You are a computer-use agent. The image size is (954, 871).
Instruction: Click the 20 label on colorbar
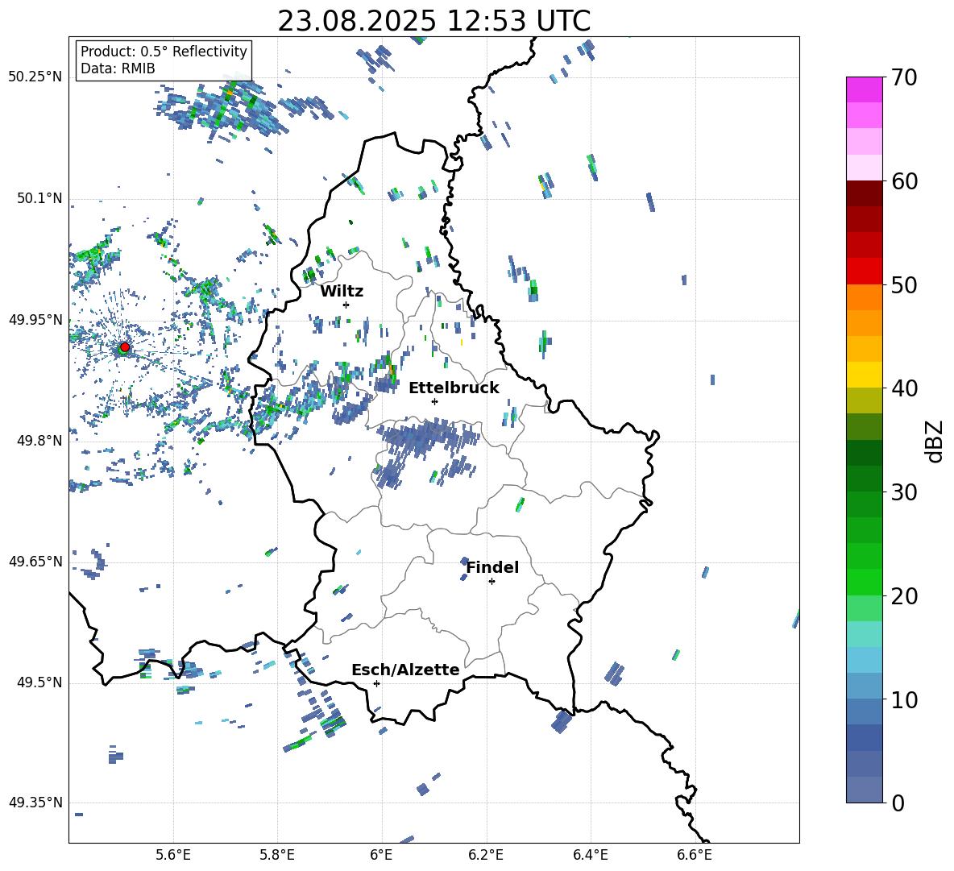[x=904, y=596]
